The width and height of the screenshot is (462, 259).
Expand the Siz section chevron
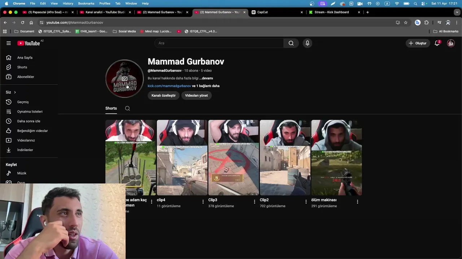(15, 92)
